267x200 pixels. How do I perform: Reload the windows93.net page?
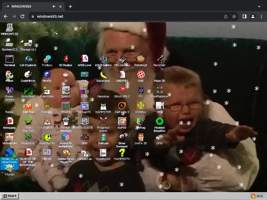point(22,16)
